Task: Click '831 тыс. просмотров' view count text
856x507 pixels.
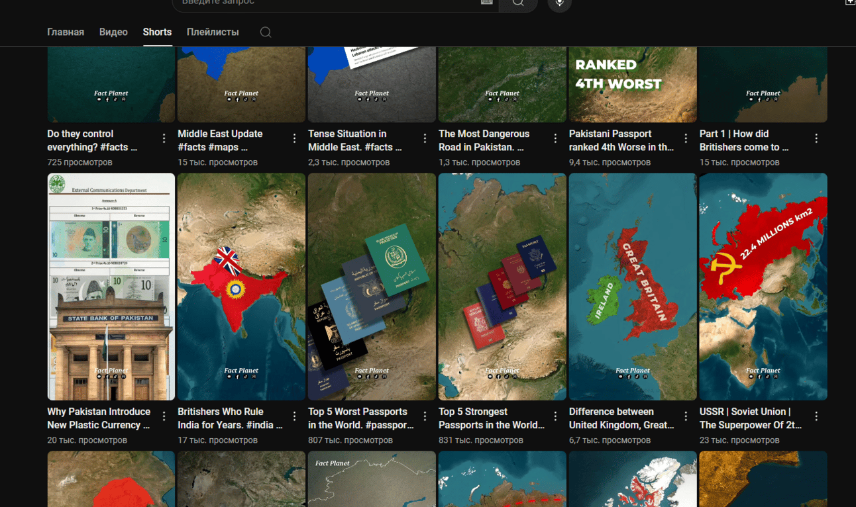Action: (481, 440)
